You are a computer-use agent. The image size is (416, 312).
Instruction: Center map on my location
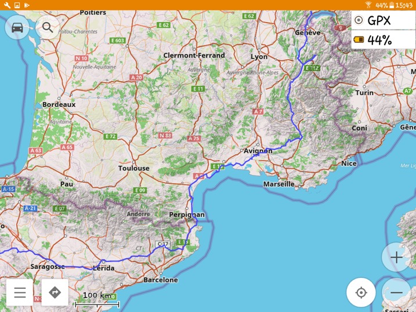click(x=361, y=292)
